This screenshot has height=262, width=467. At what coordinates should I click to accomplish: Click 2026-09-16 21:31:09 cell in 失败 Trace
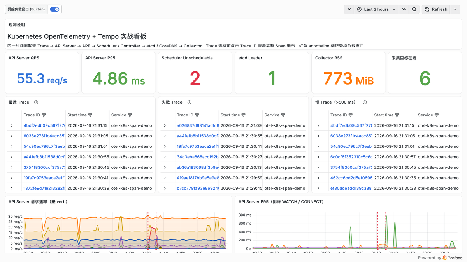tap(241, 126)
